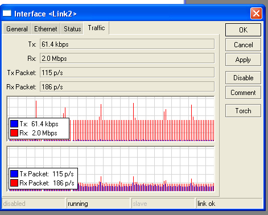This screenshot has height=215, width=268.
Task: Click the greyed 'disabled' status entry
Action: (x=34, y=204)
